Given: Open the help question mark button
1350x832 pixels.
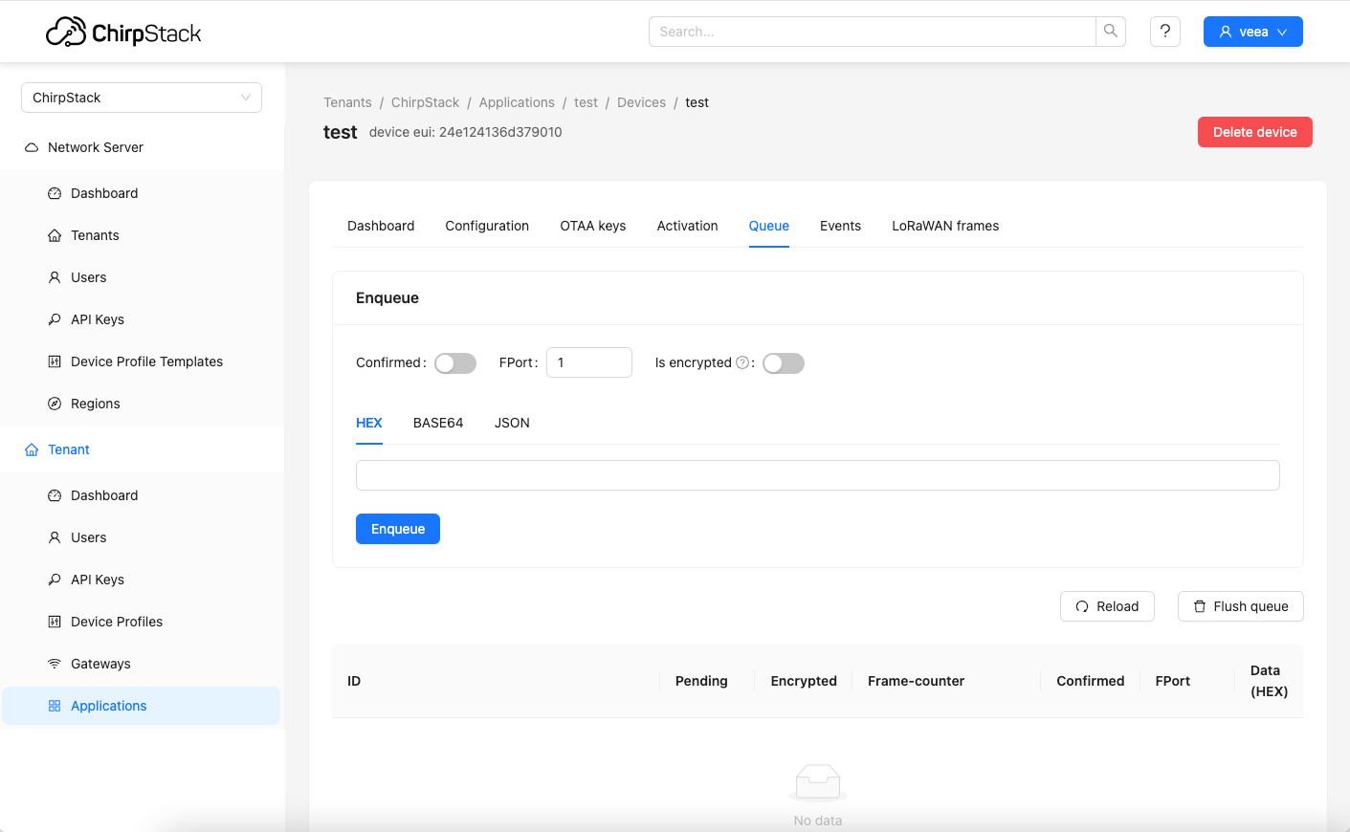Looking at the screenshot, I should click(1165, 32).
